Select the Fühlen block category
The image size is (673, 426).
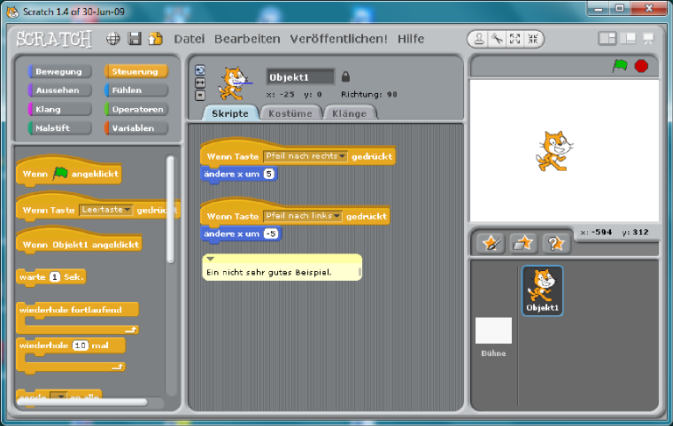[136, 90]
